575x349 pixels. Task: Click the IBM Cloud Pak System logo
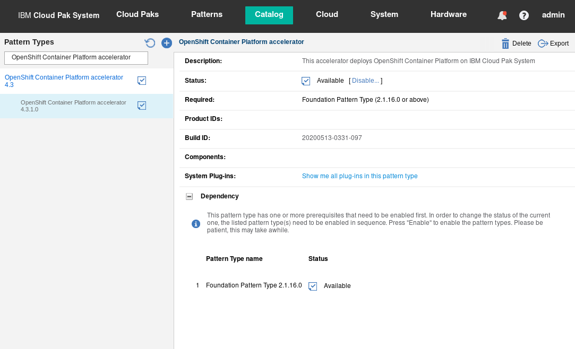[x=59, y=15]
